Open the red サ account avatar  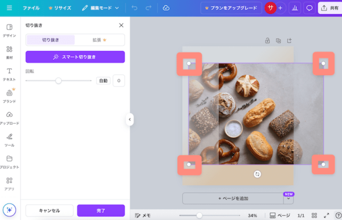[x=270, y=8]
